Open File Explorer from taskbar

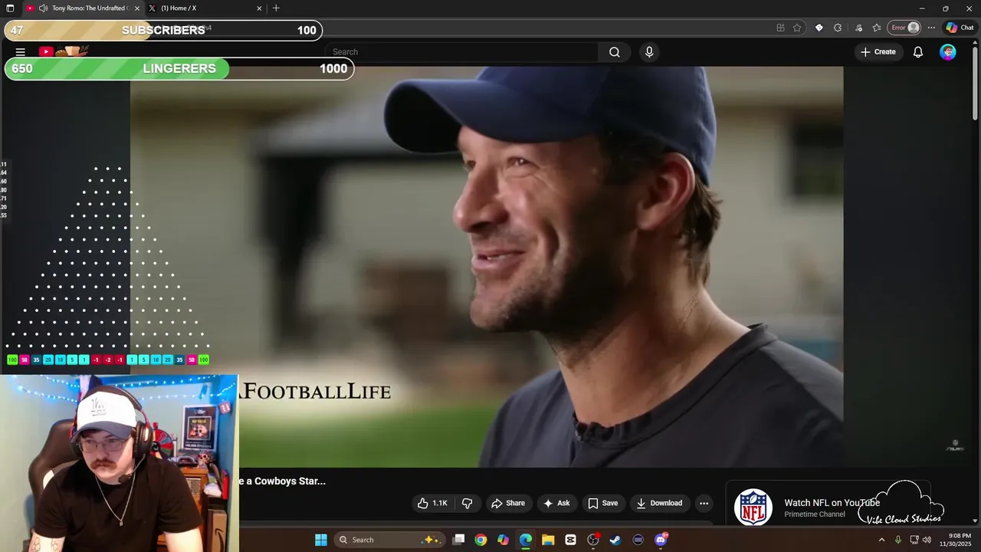click(548, 540)
